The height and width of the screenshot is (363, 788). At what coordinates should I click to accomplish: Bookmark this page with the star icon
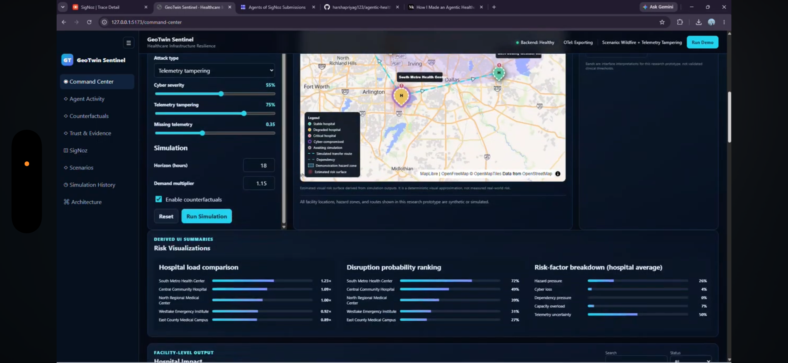tap(662, 22)
